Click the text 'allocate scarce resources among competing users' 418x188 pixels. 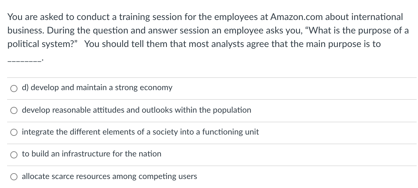pyautogui.click(x=109, y=176)
